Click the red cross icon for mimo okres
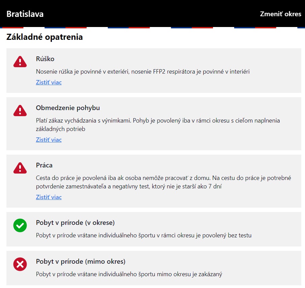 tap(20, 264)
